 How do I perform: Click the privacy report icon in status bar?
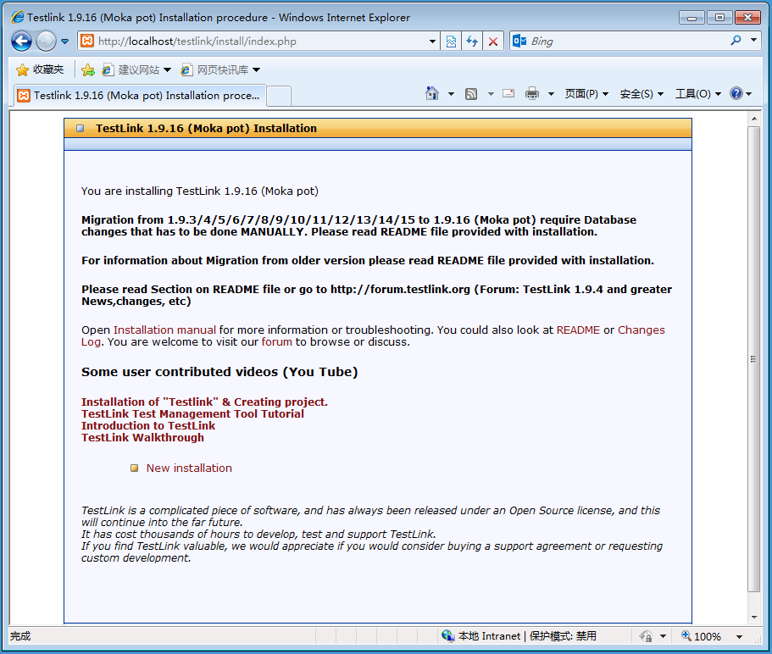(x=646, y=636)
